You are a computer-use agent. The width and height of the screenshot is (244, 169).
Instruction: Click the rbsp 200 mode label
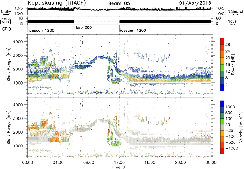[83, 27]
